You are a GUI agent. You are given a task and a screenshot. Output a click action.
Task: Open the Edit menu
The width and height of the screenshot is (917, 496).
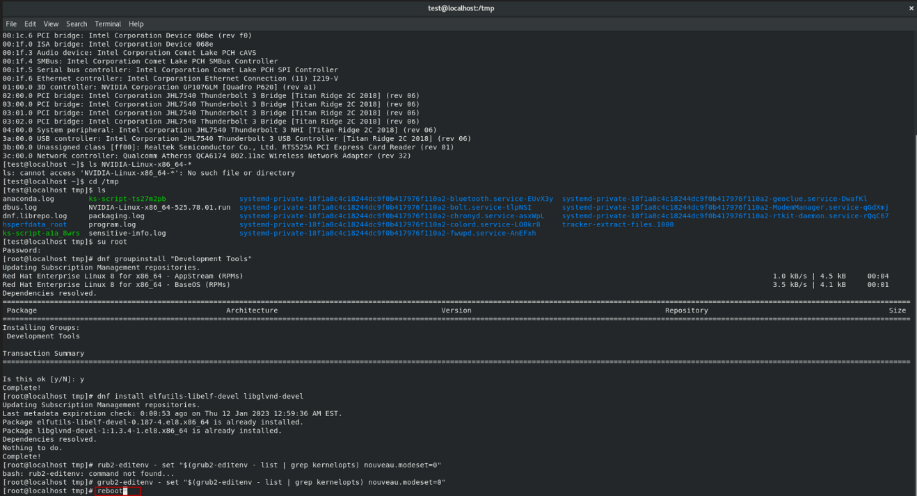tap(31, 24)
